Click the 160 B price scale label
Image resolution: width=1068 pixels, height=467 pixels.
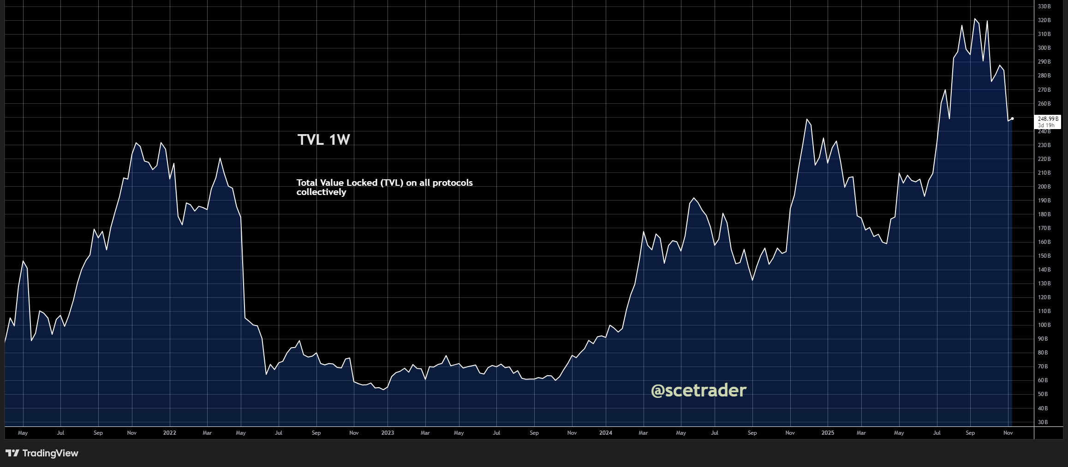(x=1044, y=242)
